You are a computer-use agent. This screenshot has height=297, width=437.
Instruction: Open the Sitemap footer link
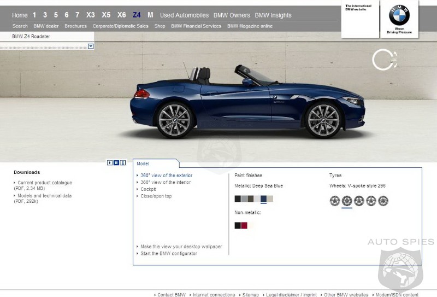251,294
